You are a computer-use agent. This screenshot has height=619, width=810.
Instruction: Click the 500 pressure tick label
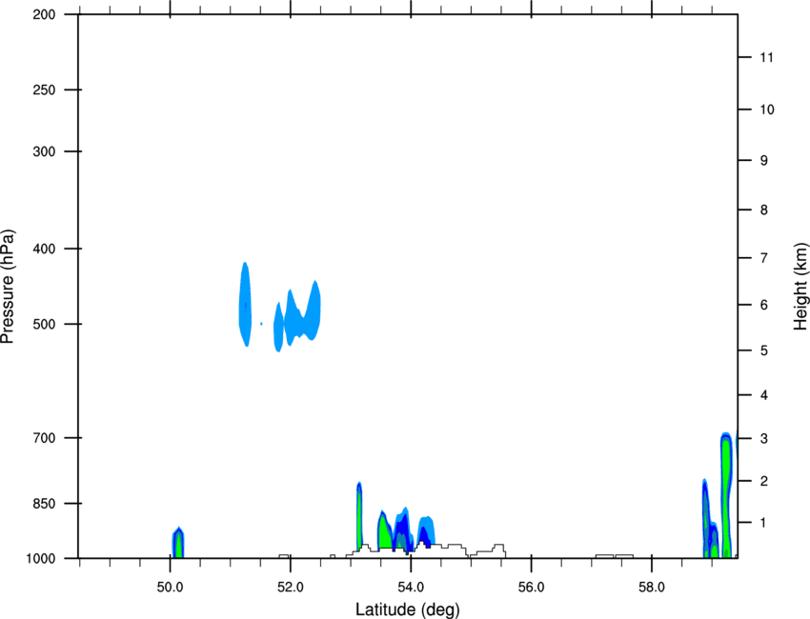click(44, 324)
